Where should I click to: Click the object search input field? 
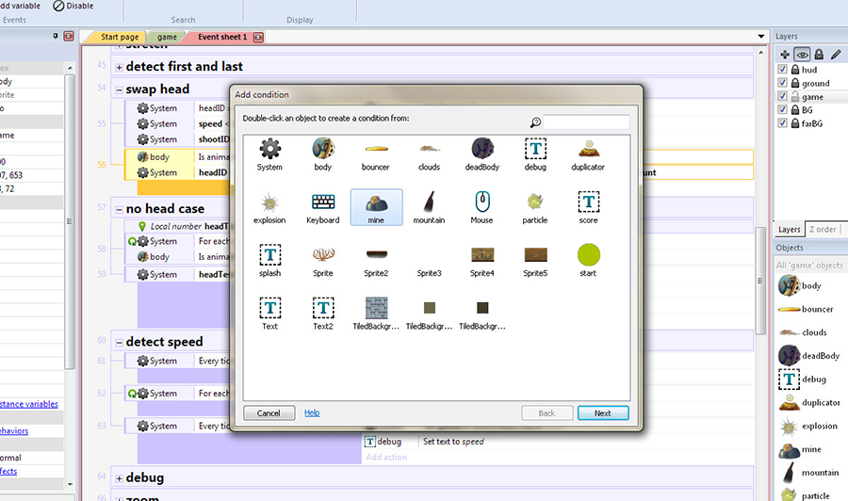[x=585, y=122]
